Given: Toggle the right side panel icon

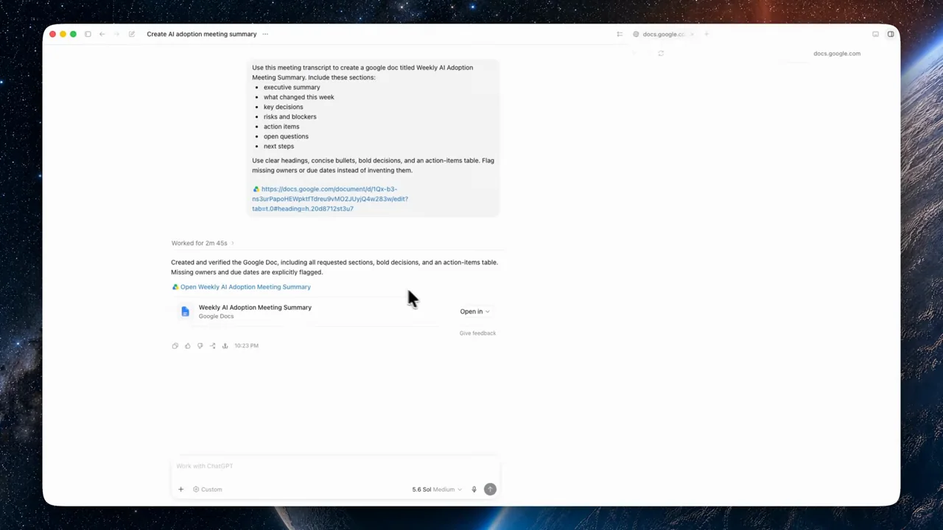Looking at the screenshot, I should click(x=891, y=34).
